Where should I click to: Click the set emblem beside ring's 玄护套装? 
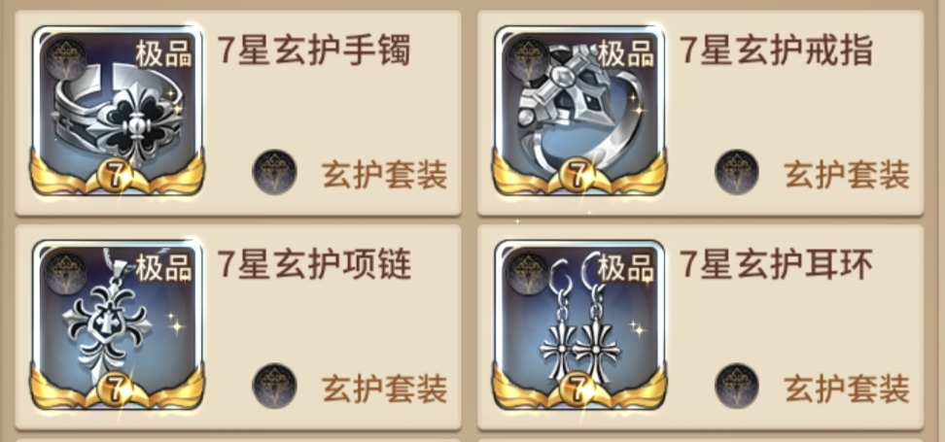pyautogui.click(x=737, y=172)
